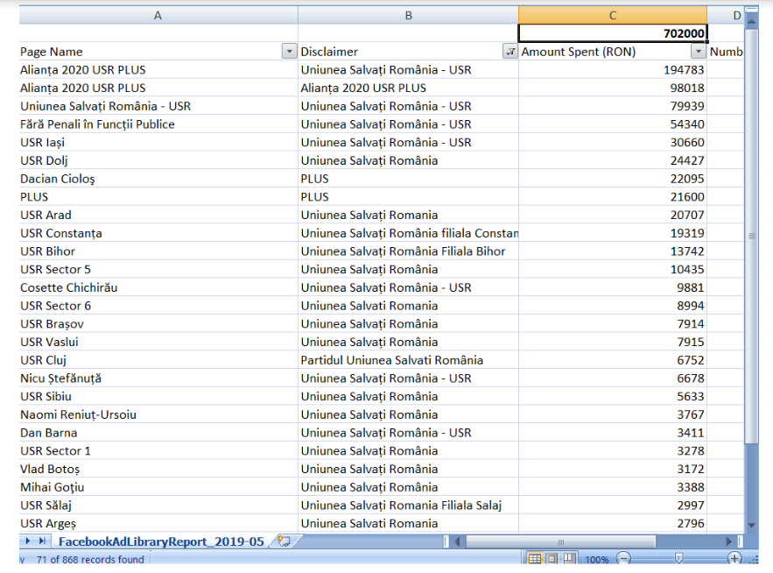Click the 'Uniunea Salvați România - USR' page name cell
The height and width of the screenshot is (573, 773).
coord(158,106)
